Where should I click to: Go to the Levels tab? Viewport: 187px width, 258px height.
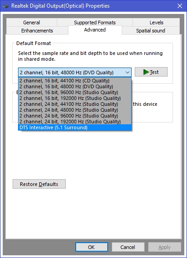coord(156,23)
